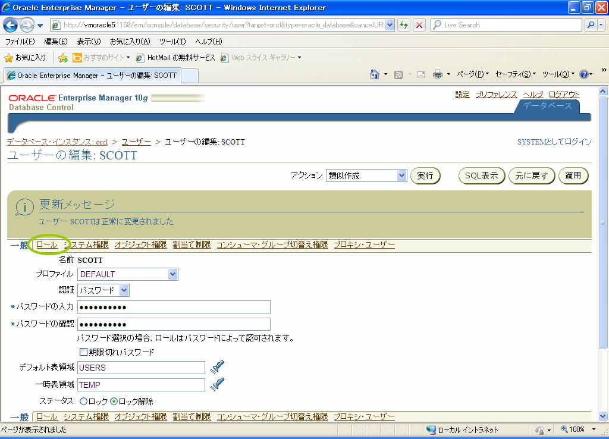Open the おすすめサイト suggested sites item
609x439 pixels.
101,58
